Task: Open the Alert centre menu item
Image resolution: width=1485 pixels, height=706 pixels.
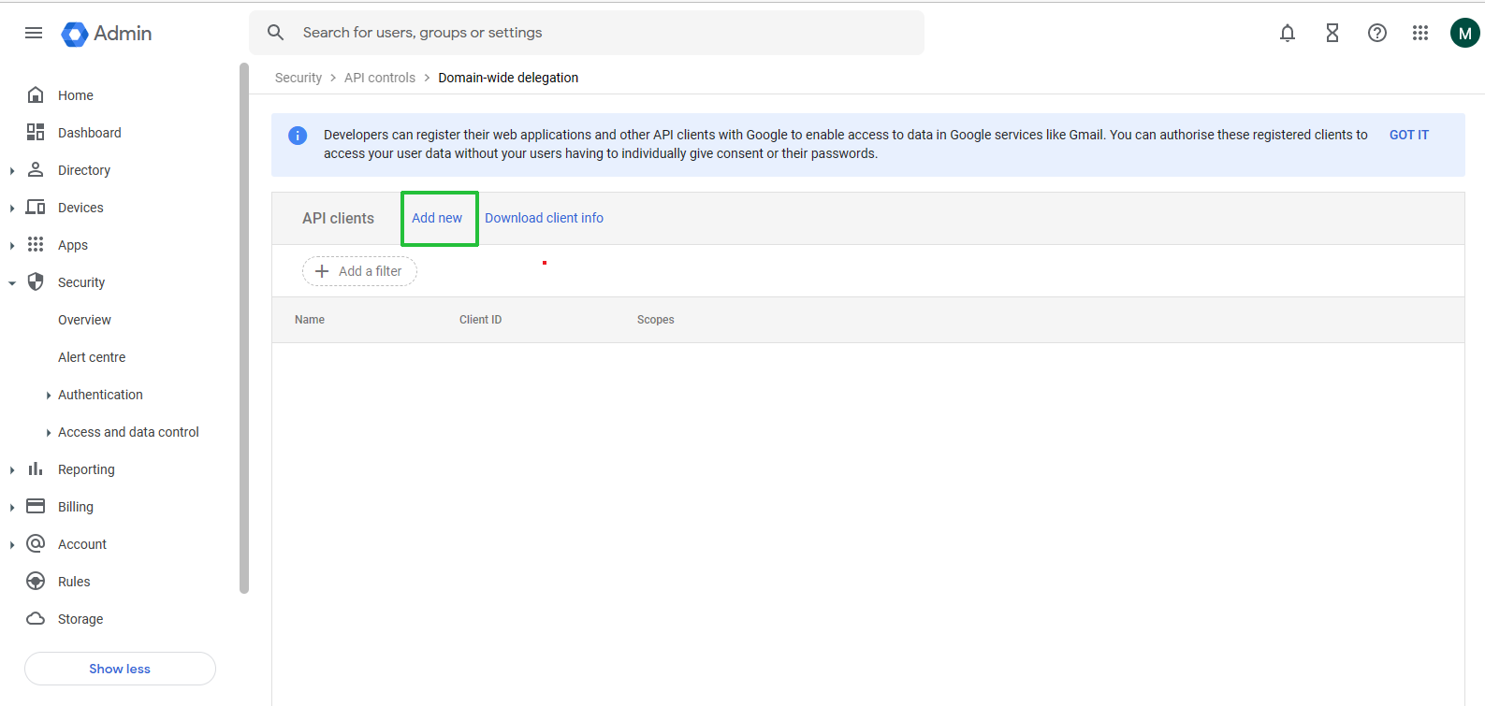Action: tap(92, 357)
